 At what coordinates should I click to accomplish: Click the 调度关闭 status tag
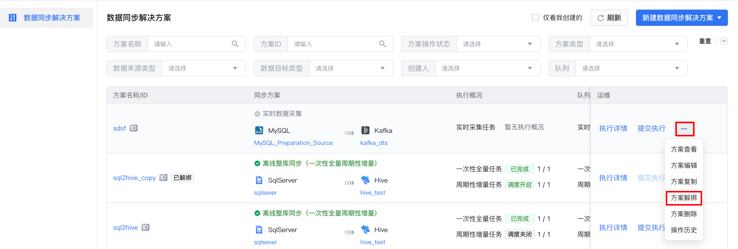(x=520, y=234)
